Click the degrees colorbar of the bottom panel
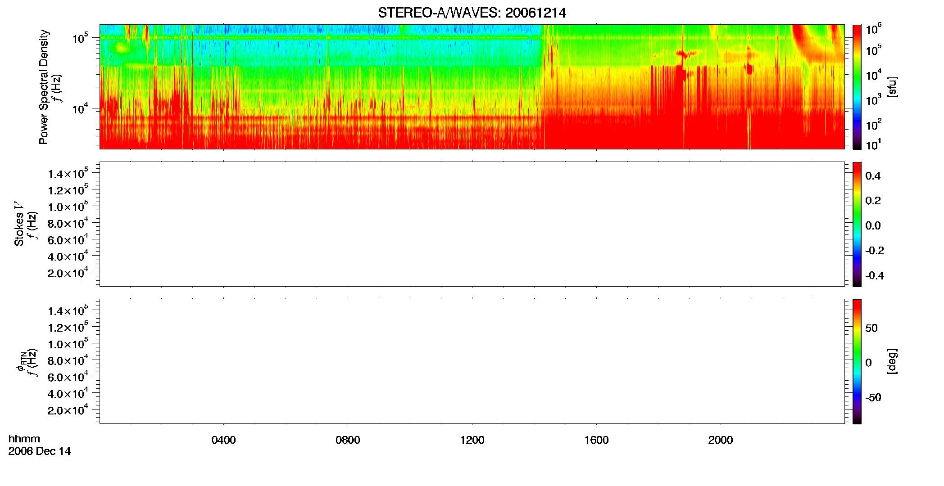 pyautogui.click(x=857, y=361)
